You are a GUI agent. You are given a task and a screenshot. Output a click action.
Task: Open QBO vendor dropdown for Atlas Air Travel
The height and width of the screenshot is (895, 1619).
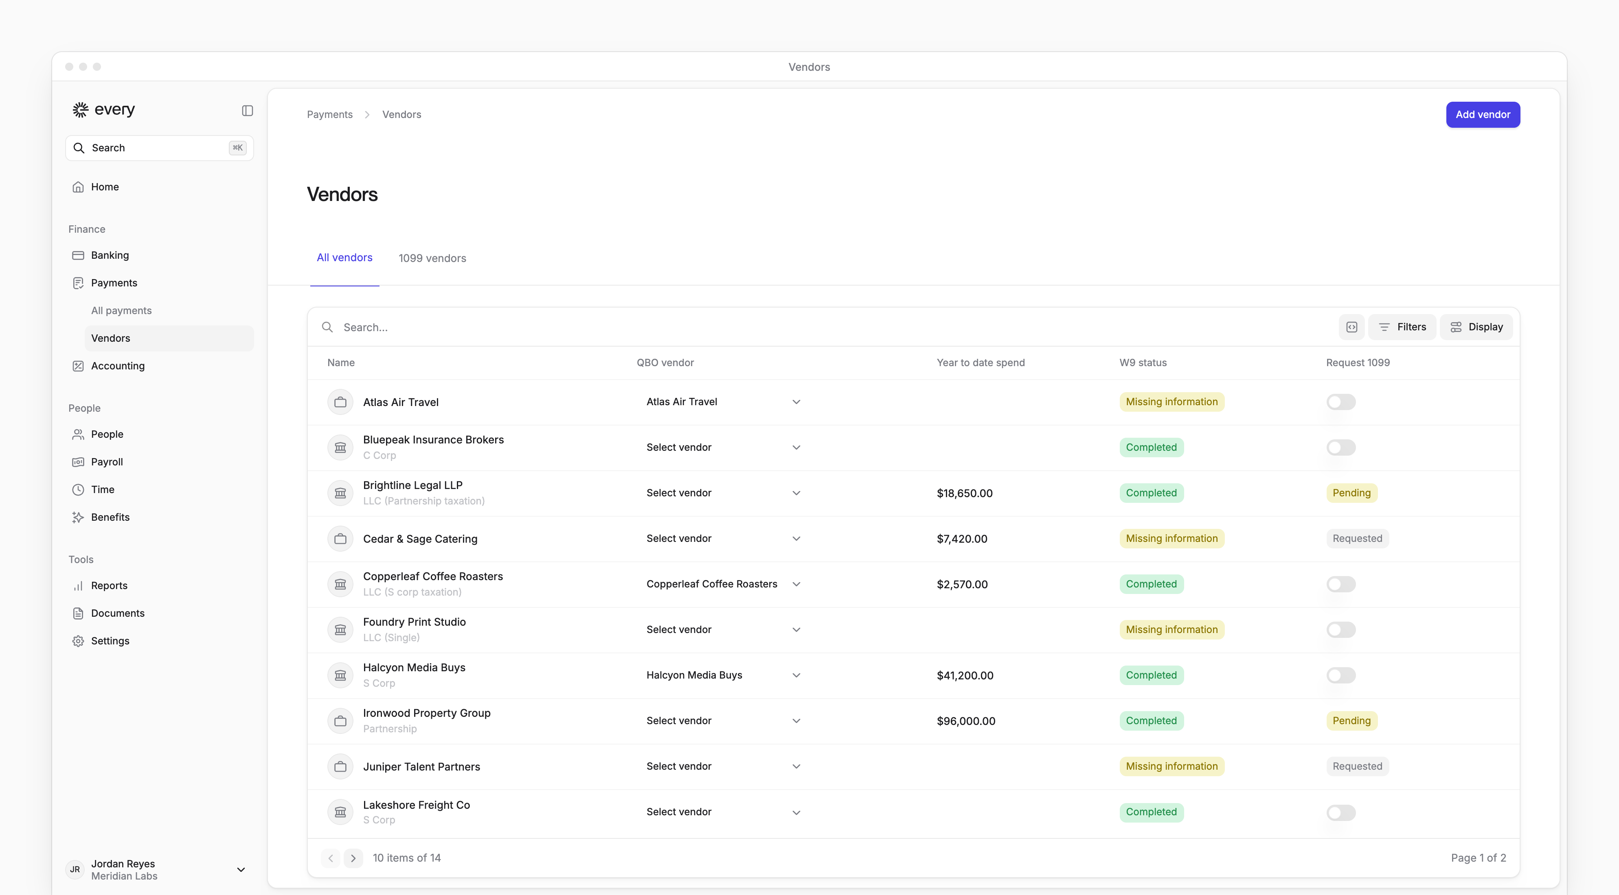click(x=724, y=402)
